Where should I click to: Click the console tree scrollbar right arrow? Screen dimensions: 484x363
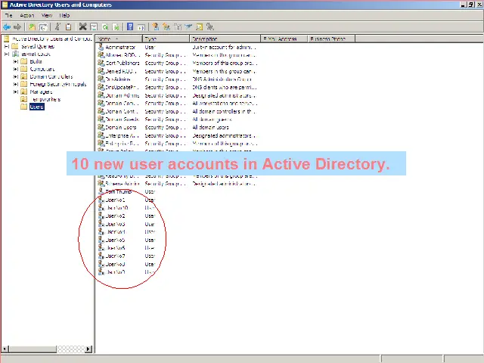point(88,349)
